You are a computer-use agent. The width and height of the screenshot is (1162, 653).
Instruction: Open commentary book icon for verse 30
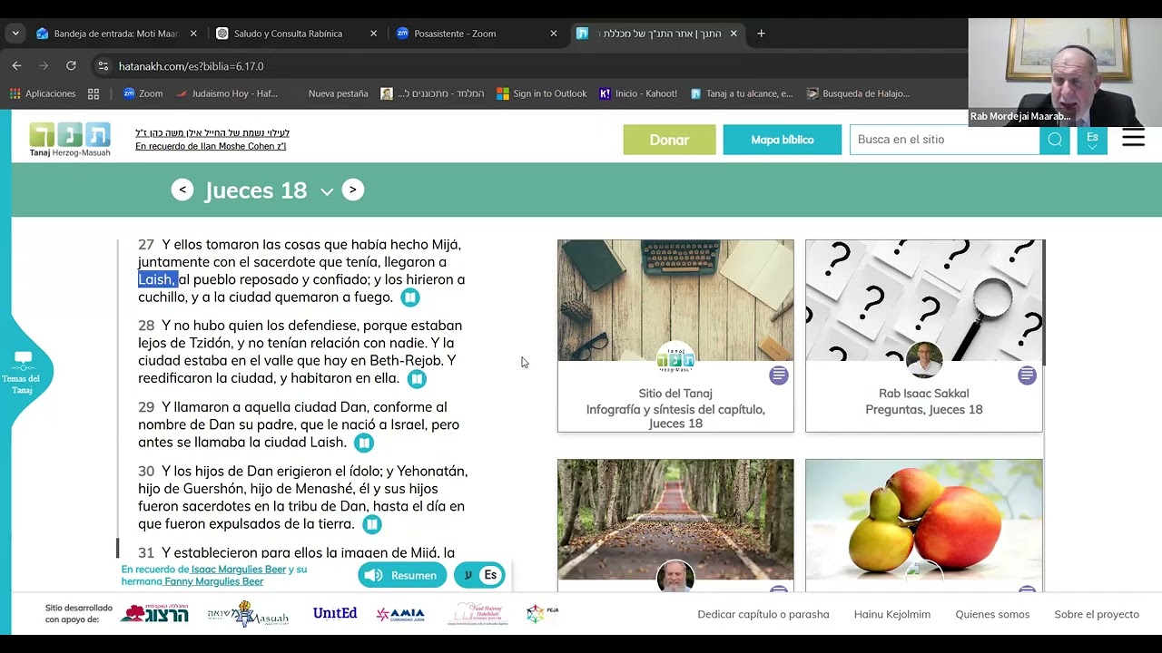tap(371, 524)
